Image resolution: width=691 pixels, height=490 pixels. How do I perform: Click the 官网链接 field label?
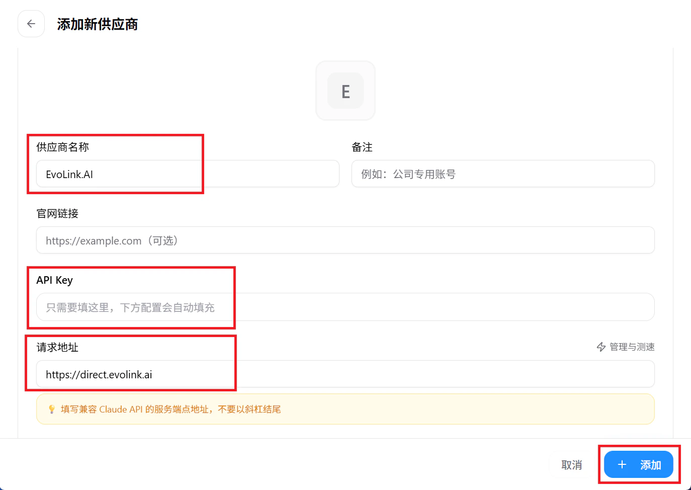(x=57, y=213)
